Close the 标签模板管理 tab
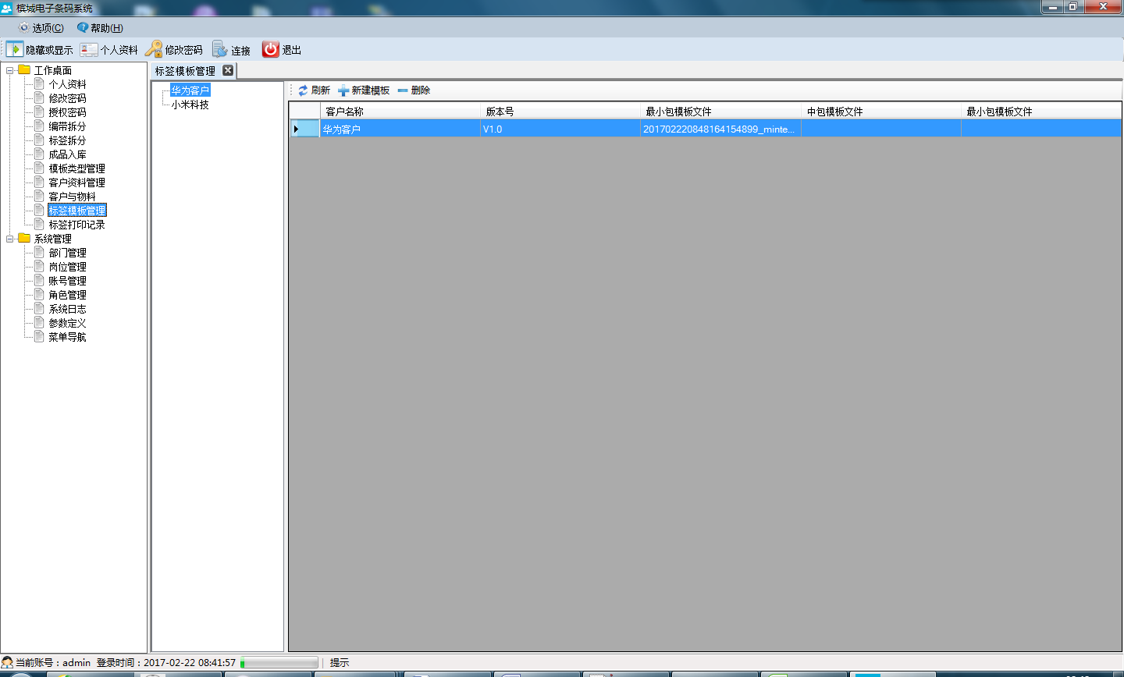Image resolution: width=1124 pixels, height=677 pixels. (228, 70)
